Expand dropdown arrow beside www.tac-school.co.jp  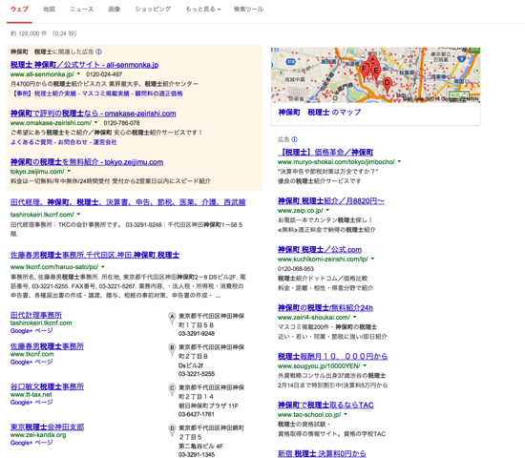(x=346, y=414)
